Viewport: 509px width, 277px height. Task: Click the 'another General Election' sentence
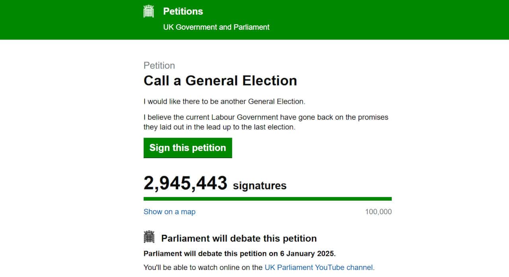[x=224, y=101]
